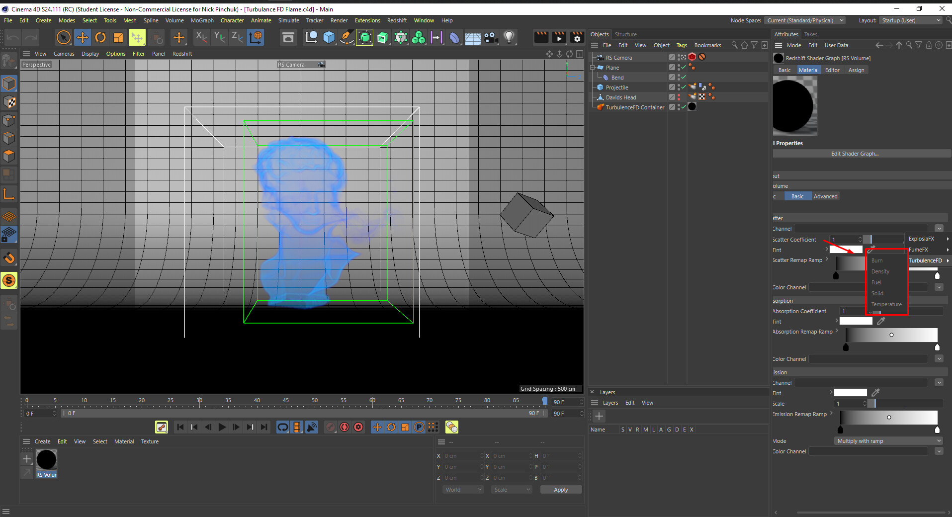Switch to the Editor tab in Attributes
Screen dimensions: 952x517
tap(832, 70)
